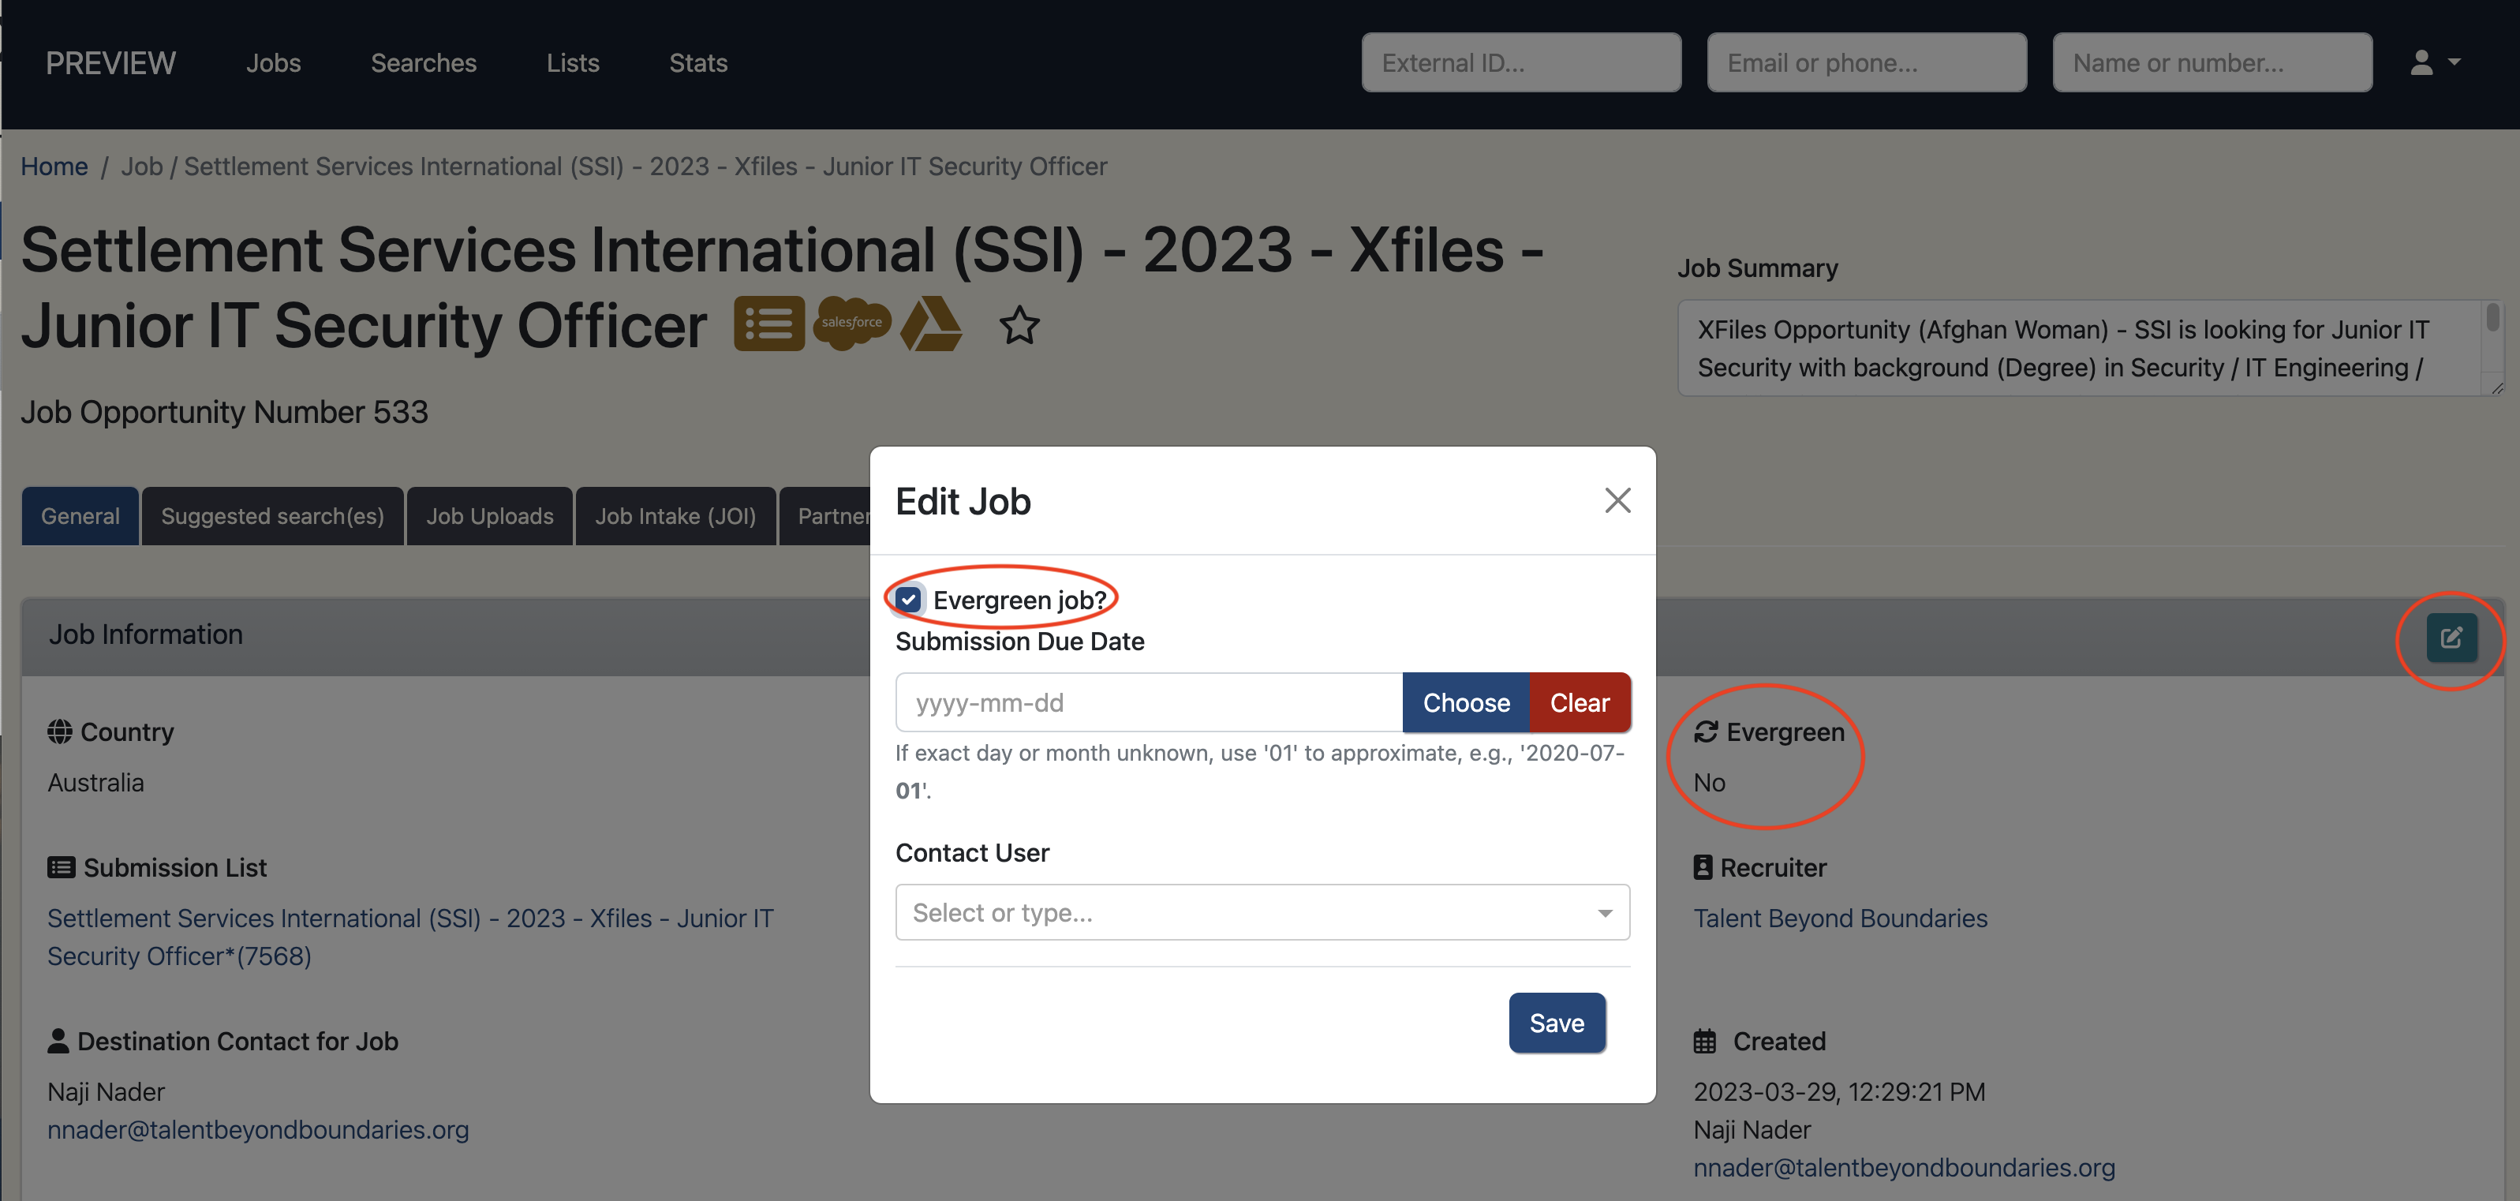The height and width of the screenshot is (1201, 2520).
Task: Select the Suggested search(es) tab
Action: 272,516
